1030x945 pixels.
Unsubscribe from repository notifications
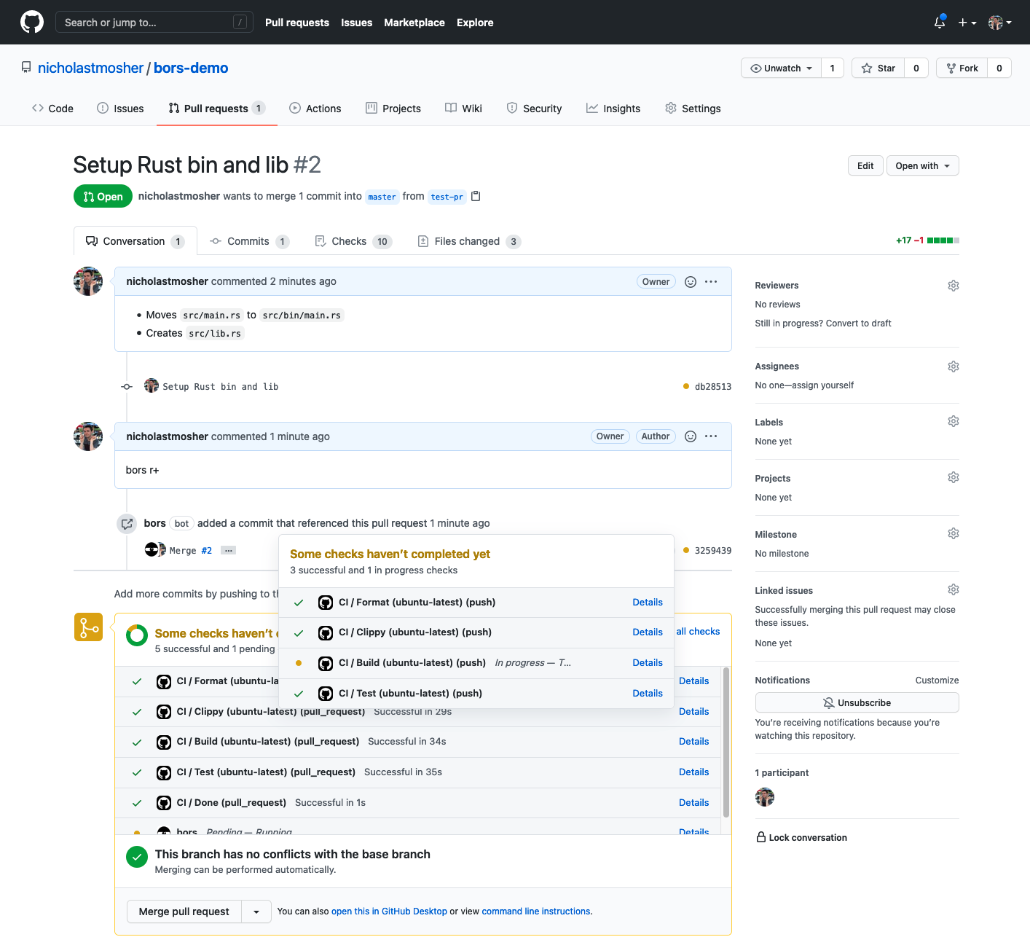[x=857, y=702]
